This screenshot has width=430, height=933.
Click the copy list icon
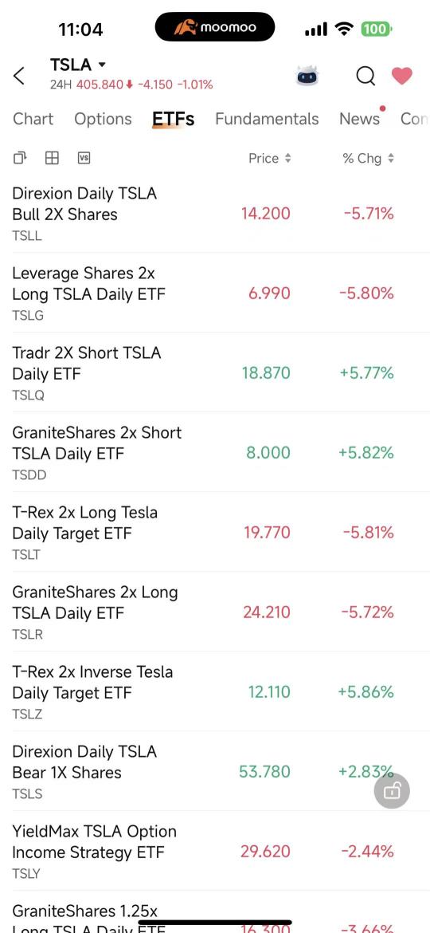pyautogui.click(x=20, y=158)
